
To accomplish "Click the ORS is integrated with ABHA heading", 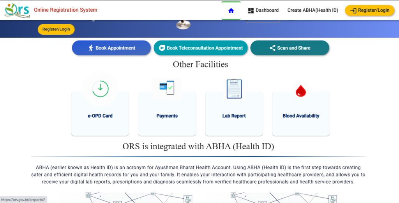I will pos(198,147).
